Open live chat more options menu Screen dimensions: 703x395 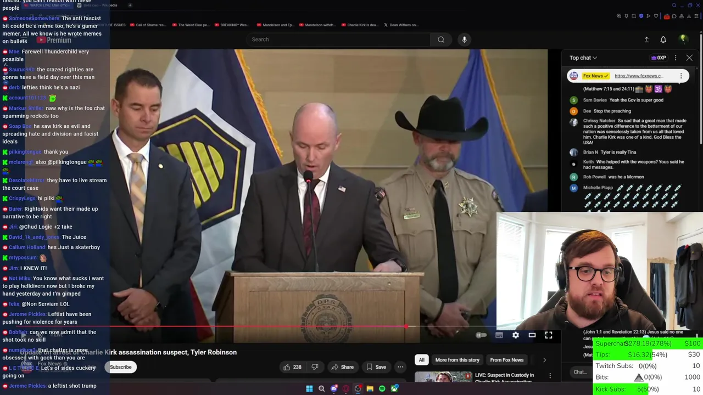point(675,58)
